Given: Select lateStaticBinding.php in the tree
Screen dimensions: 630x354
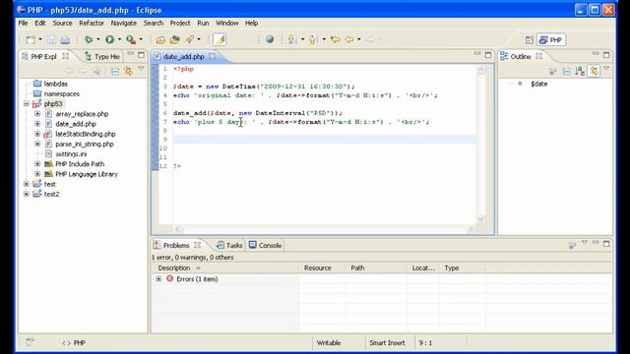Looking at the screenshot, I should [80, 134].
